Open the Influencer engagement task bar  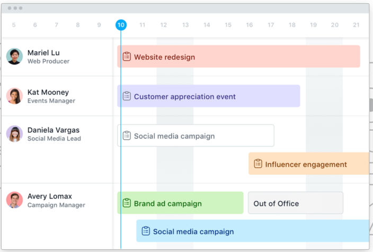(x=309, y=164)
